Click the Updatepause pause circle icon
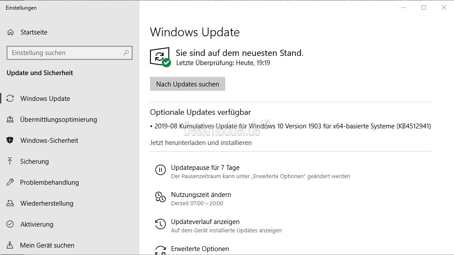Image resolution: width=454 pixels, height=255 pixels. [x=161, y=170]
